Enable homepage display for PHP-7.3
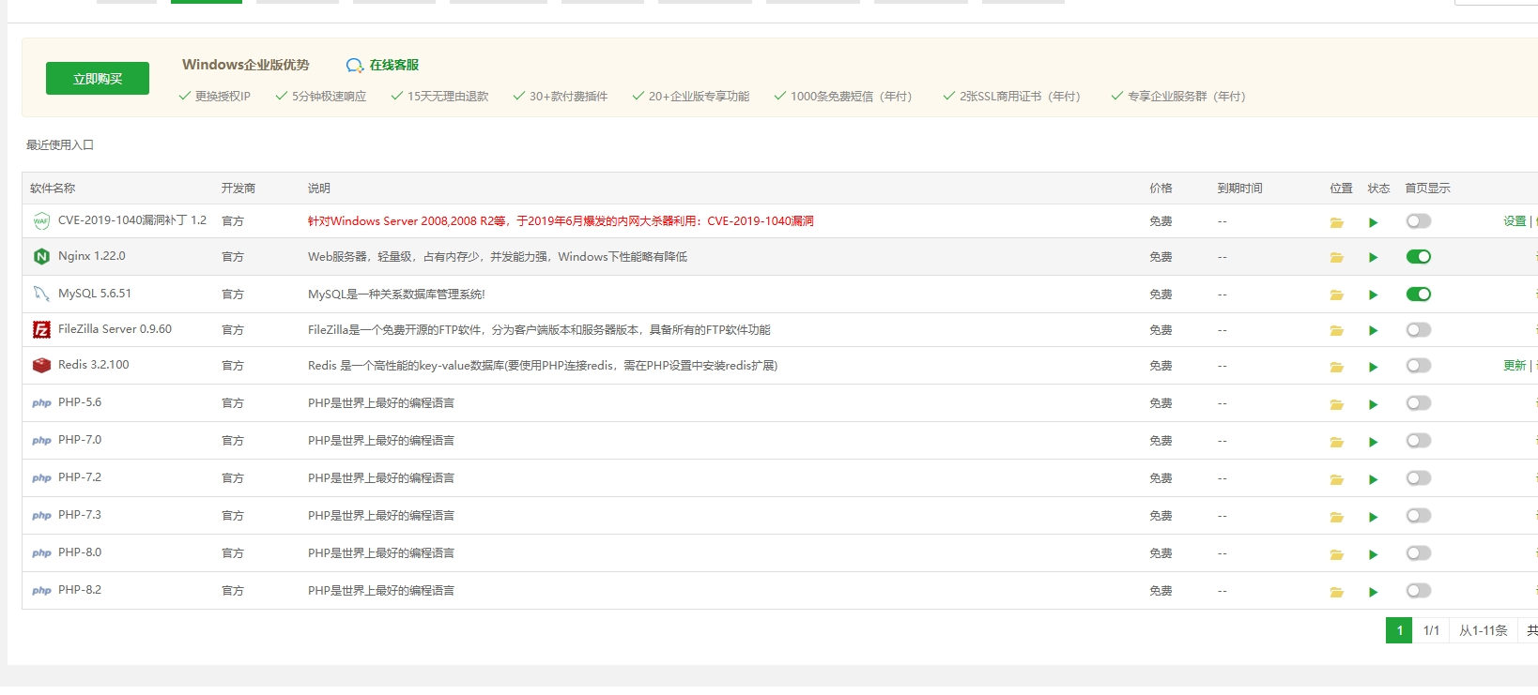The image size is (1538, 695). coord(1419,516)
